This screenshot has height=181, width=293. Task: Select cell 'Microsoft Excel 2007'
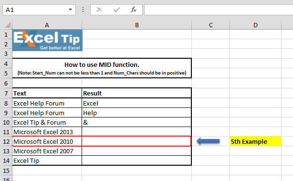click(47, 151)
